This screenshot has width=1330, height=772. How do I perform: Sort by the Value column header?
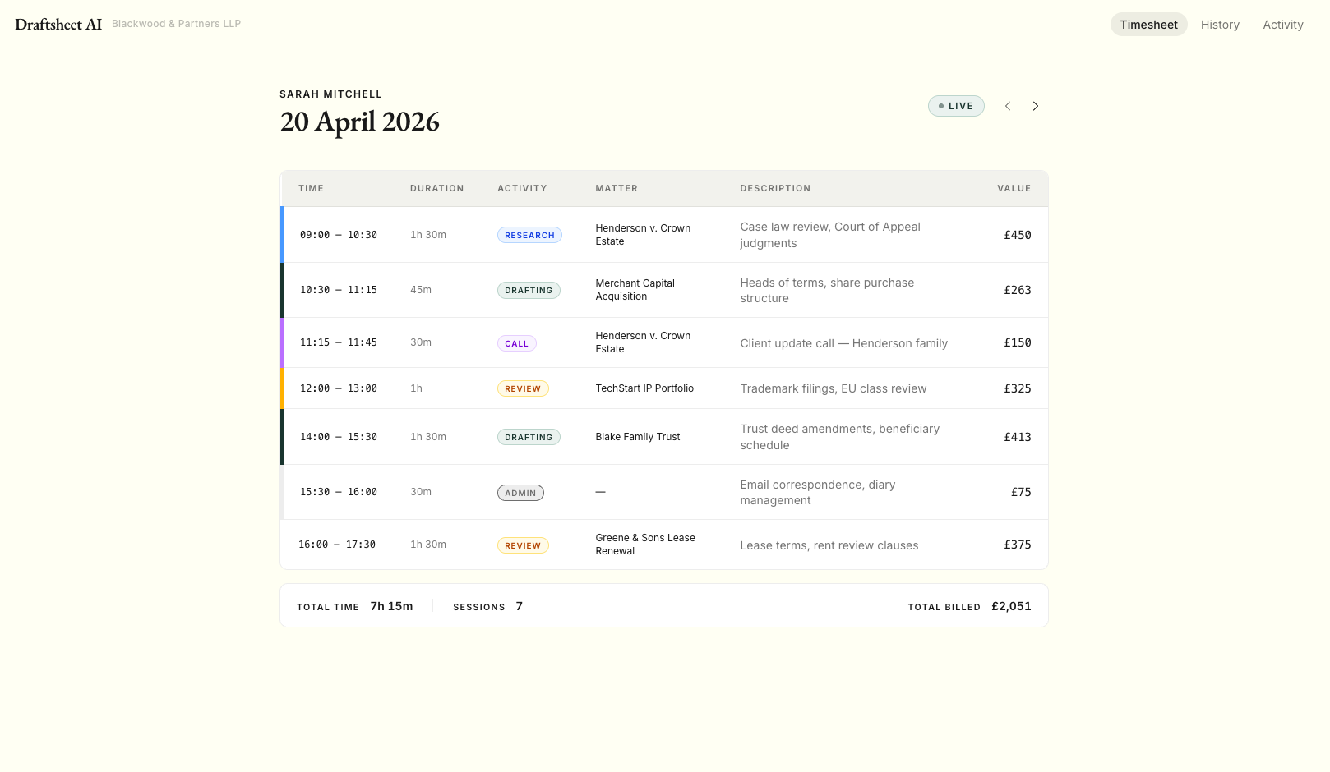(x=1014, y=188)
